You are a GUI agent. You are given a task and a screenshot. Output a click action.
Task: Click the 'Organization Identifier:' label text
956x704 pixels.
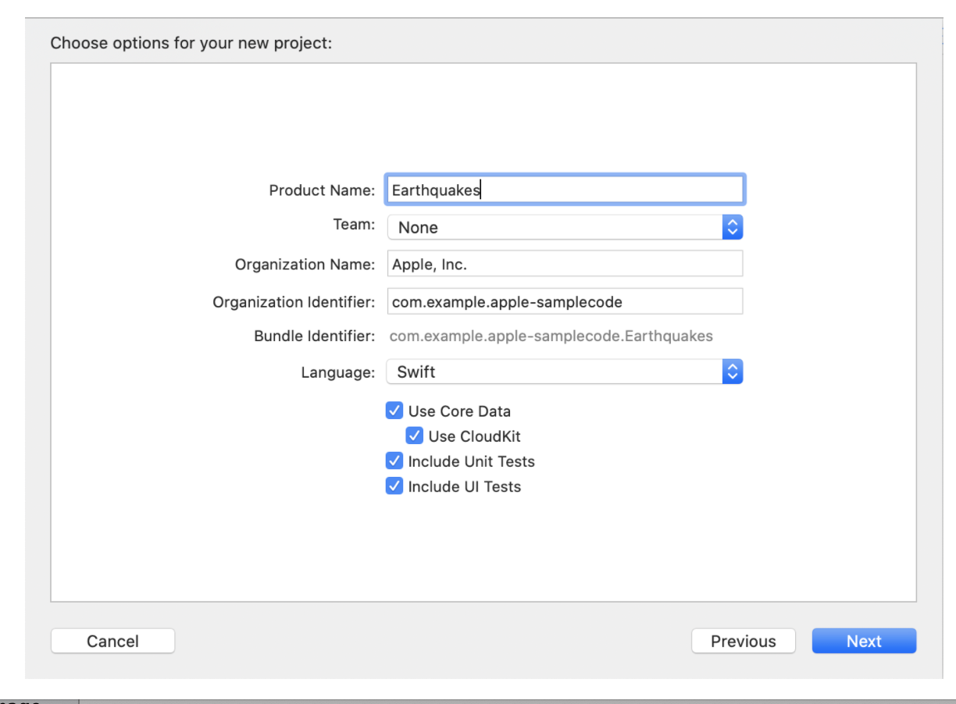294,302
